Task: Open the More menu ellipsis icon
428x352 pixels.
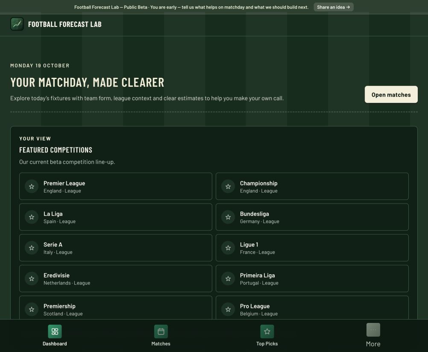Action: pos(373,330)
